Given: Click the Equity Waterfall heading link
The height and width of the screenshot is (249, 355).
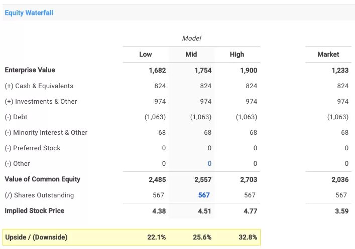Looking at the screenshot, I should [x=29, y=13].
